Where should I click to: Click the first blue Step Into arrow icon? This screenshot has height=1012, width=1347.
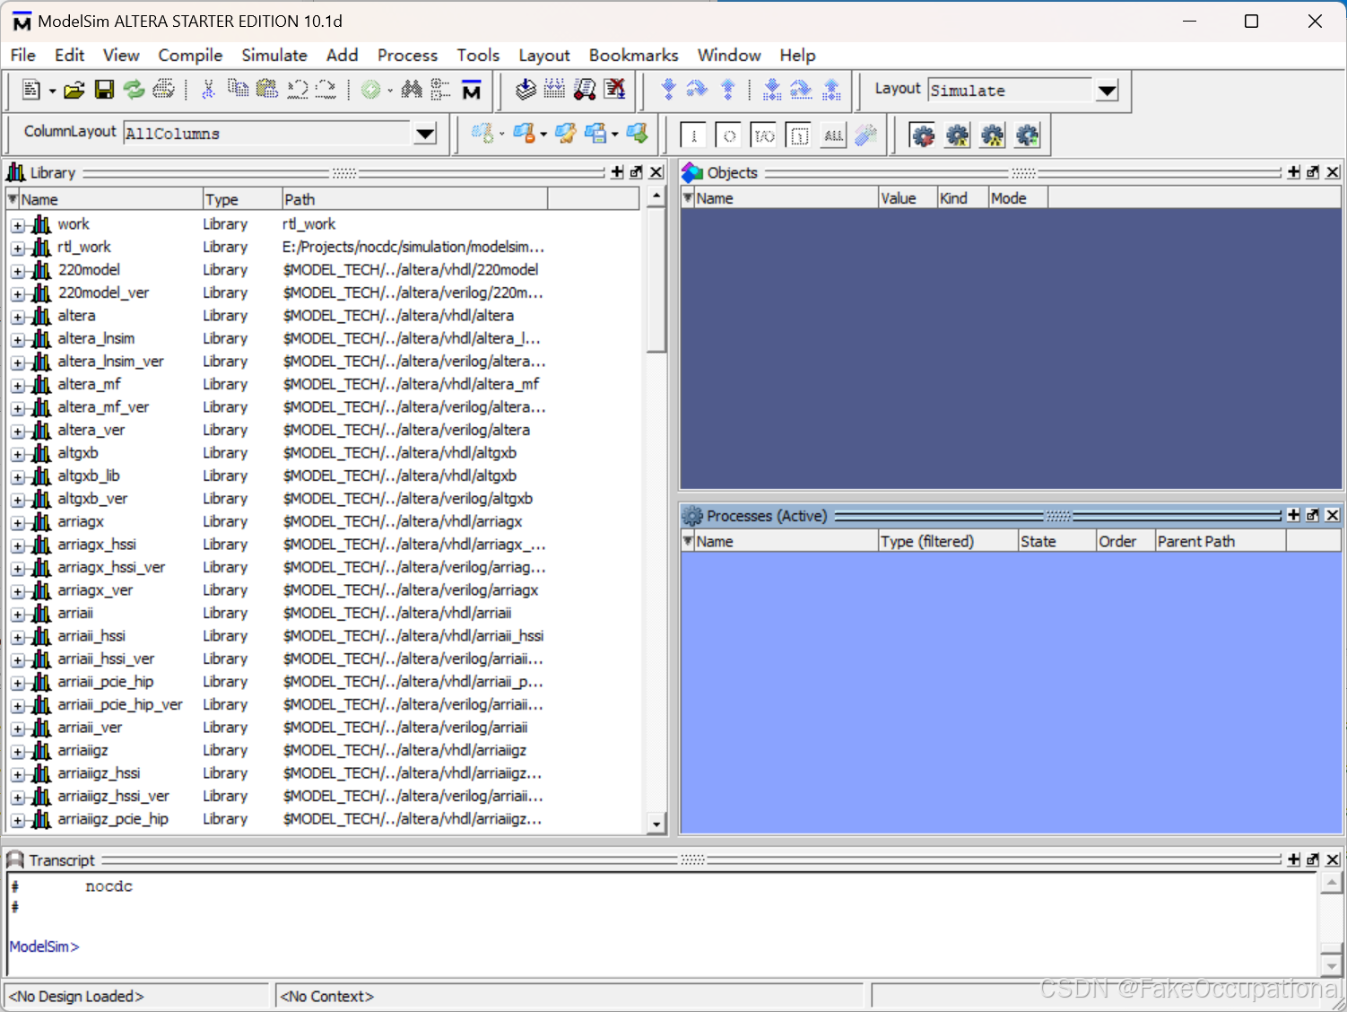coord(668,89)
